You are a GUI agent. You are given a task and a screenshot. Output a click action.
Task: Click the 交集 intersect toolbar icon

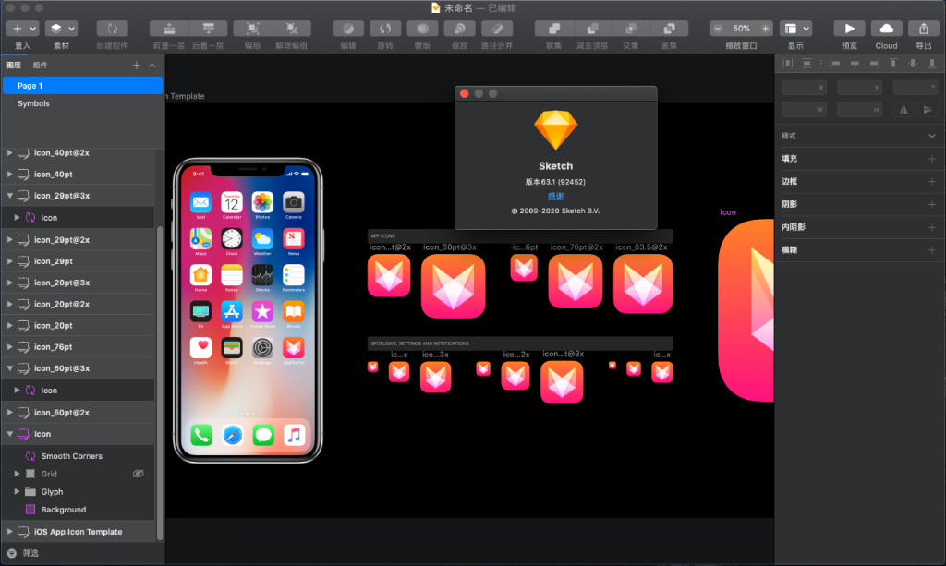[631, 29]
